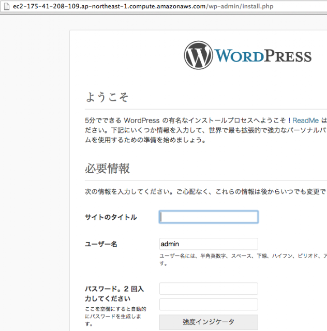Click the first password input field
Image resolution: width=327 pixels, height=331 pixels.
(x=209, y=289)
